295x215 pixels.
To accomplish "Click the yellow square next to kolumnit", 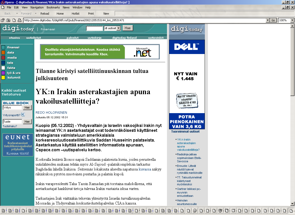I will [x=3, y=78].
